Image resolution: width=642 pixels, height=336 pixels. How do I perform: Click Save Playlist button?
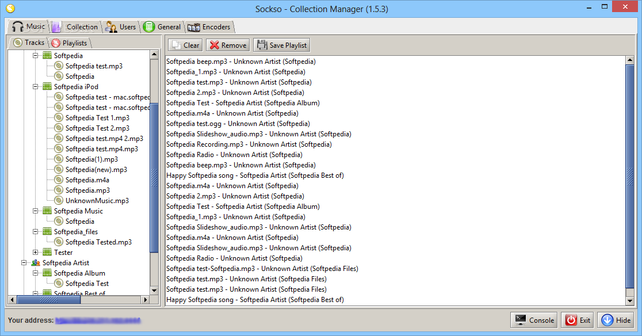(282, 45)
